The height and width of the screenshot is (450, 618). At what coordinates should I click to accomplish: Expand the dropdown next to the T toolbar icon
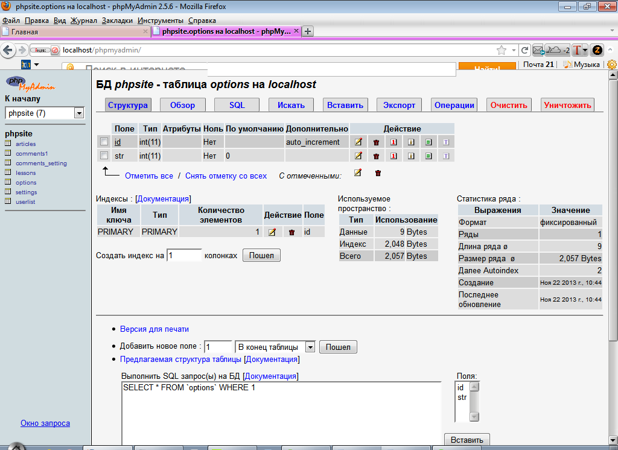click(x=585, y=50)
